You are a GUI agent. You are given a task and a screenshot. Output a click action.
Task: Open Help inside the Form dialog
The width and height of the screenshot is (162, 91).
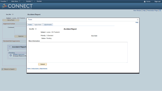[137, 22]
